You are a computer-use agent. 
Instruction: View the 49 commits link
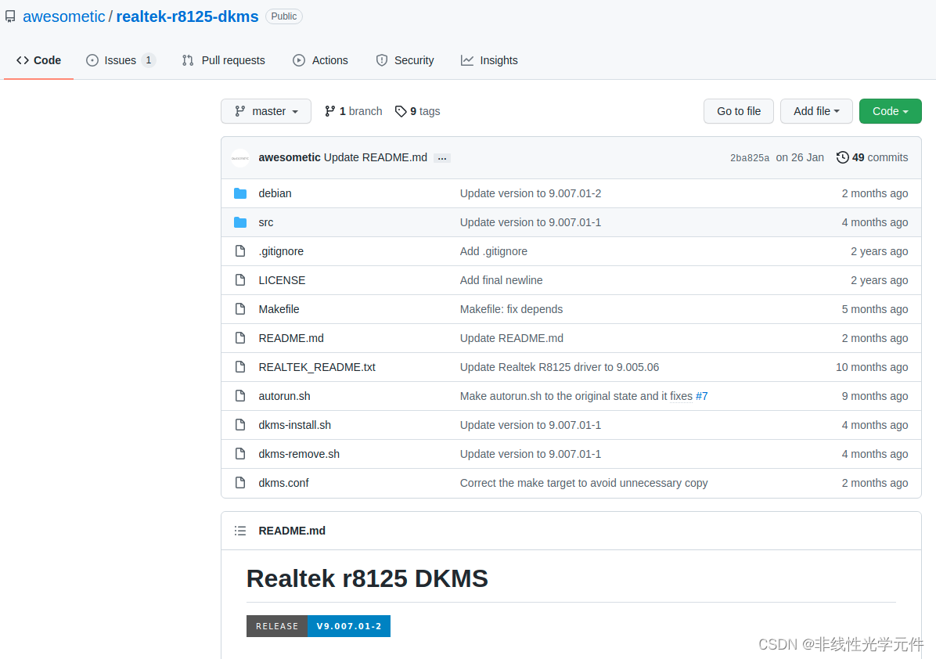coord(872,157)
